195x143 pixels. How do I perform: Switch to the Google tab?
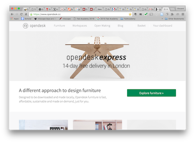78,9
